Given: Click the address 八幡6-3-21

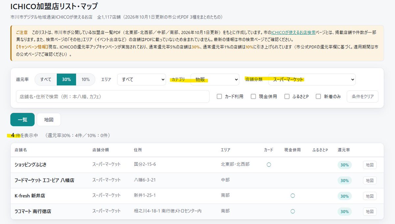Looking at the screenshot, I should (x=145, y=180).
